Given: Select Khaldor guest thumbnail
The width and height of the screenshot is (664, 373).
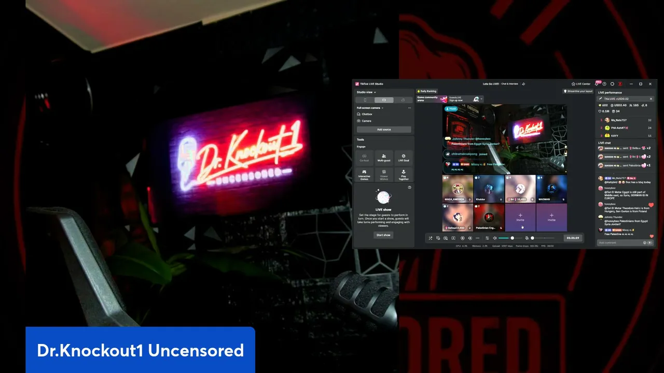Looking at the screenshot, I should tap(489, 189).
